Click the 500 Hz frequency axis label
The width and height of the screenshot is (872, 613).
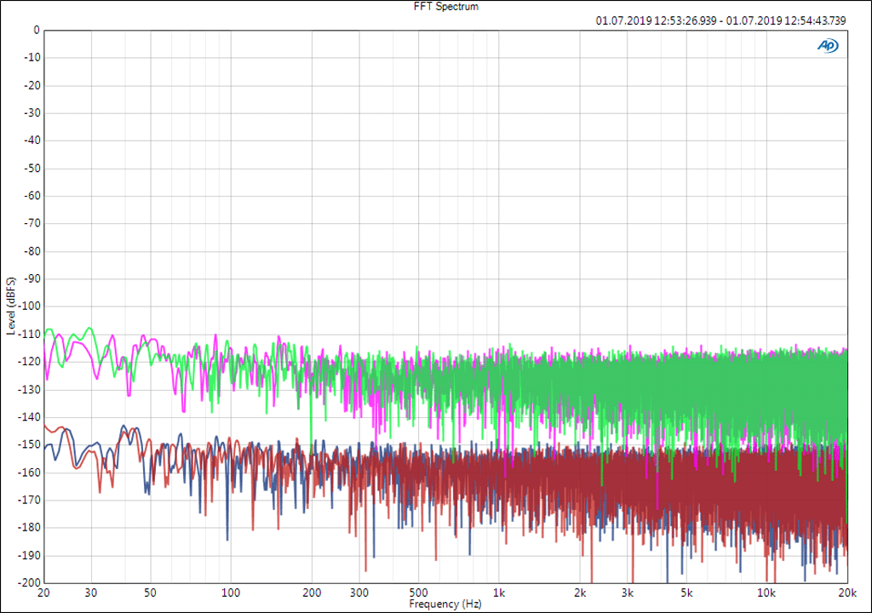click(x=418, y=593)
